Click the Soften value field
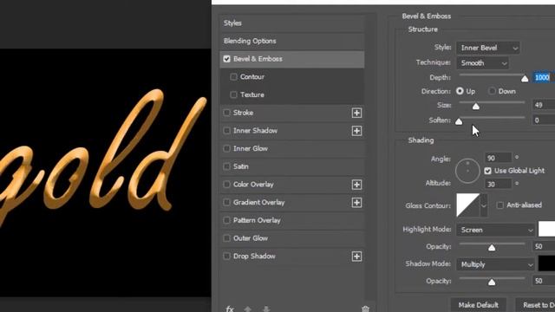 (544, 120)
